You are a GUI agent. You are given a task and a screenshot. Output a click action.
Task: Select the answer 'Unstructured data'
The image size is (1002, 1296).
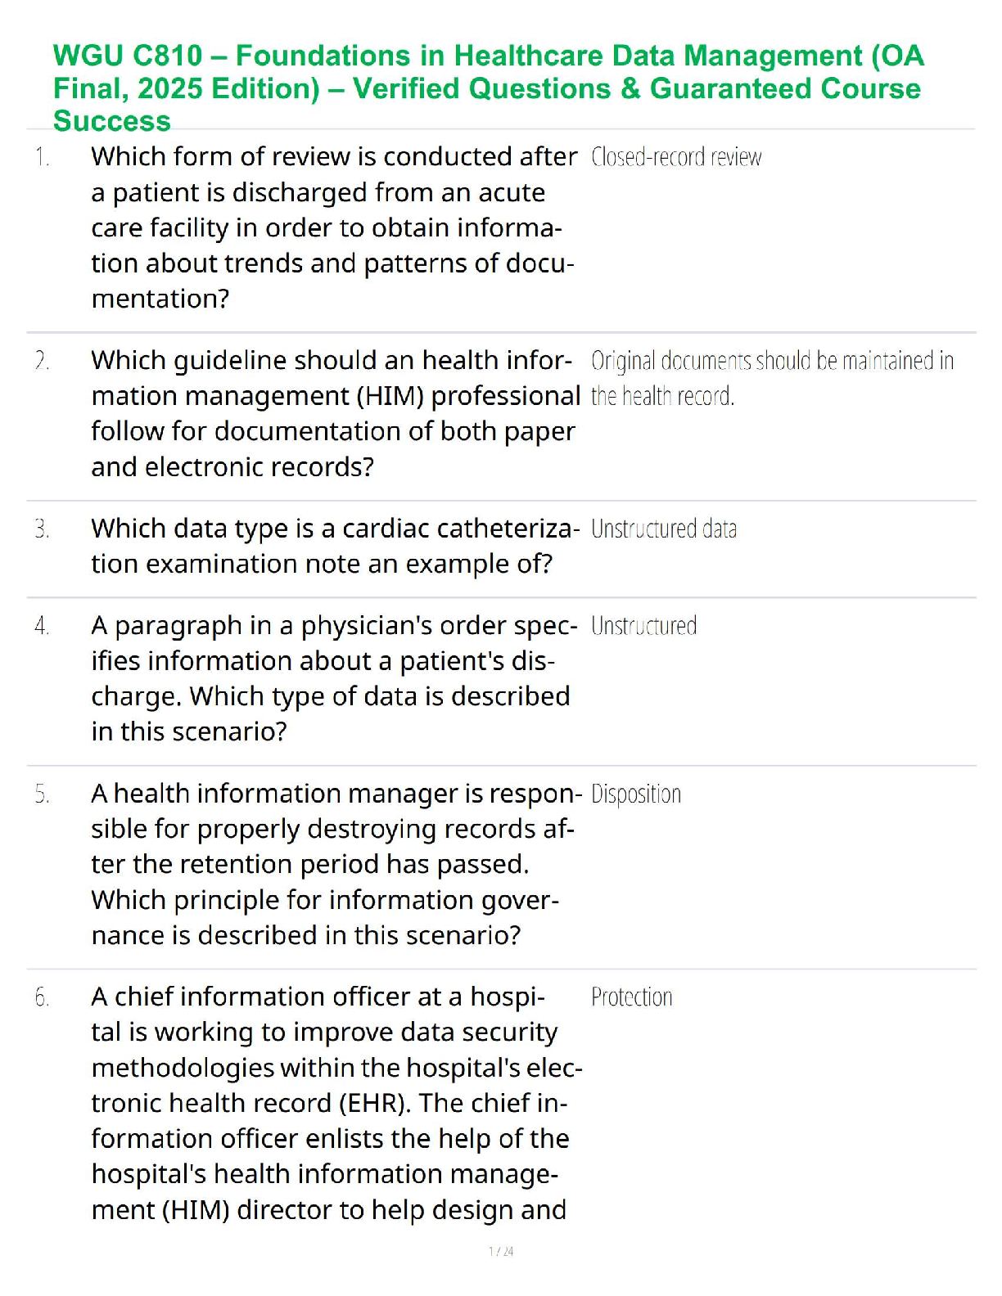tap(663, 529)
